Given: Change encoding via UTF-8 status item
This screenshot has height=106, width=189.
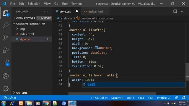Looking at the screenshot, I should [131, 98].
